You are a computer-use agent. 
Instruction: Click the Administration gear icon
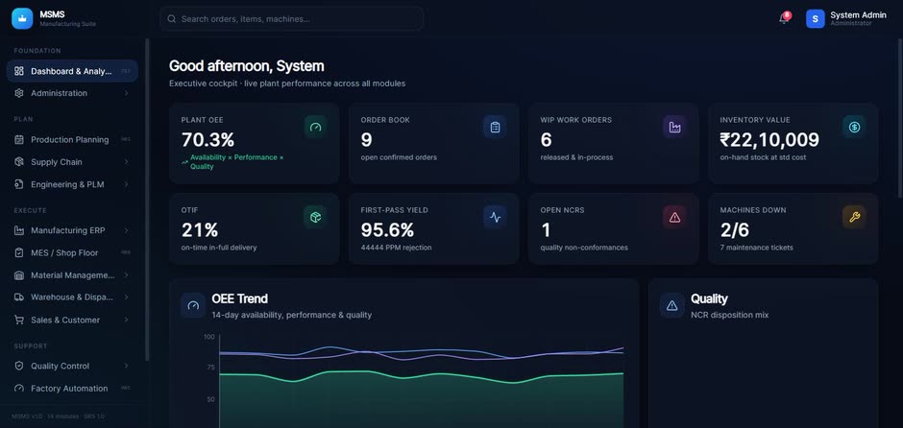tap(19, 93)
